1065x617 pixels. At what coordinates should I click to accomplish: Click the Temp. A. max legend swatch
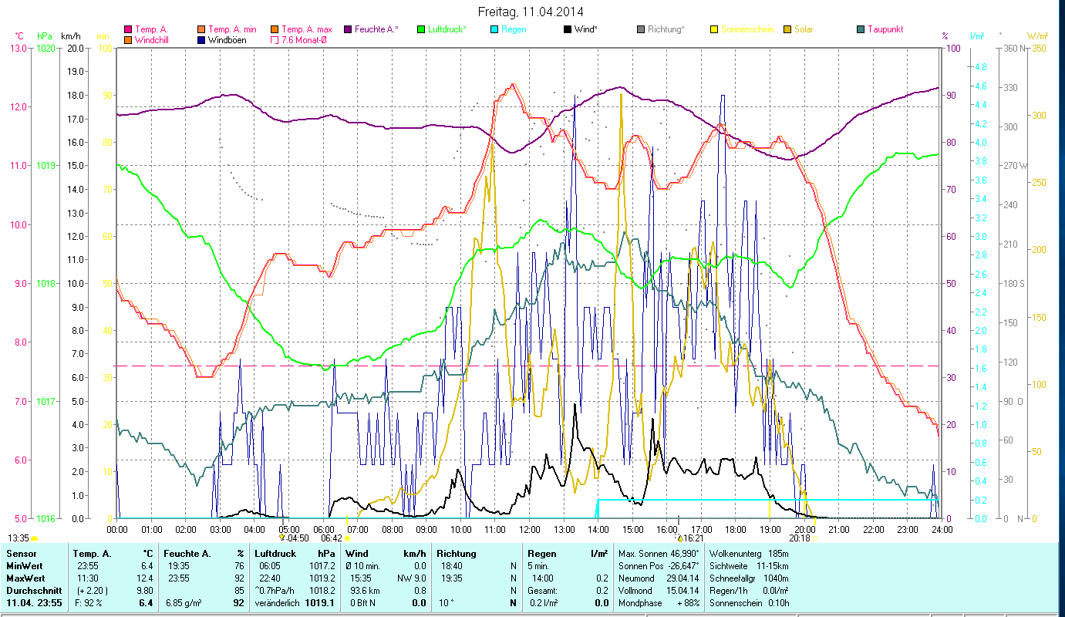[274, 29]
